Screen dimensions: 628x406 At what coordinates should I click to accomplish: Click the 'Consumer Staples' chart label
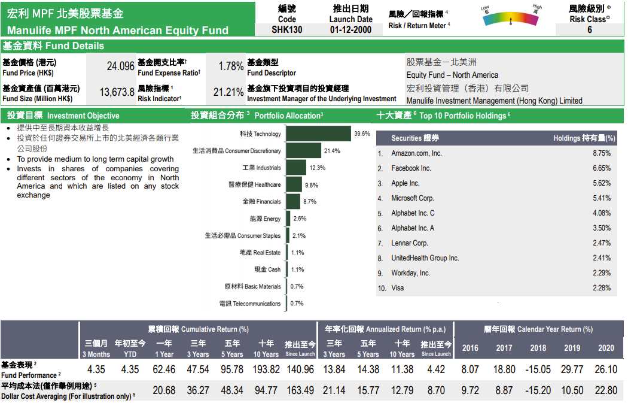click(243, 235)
